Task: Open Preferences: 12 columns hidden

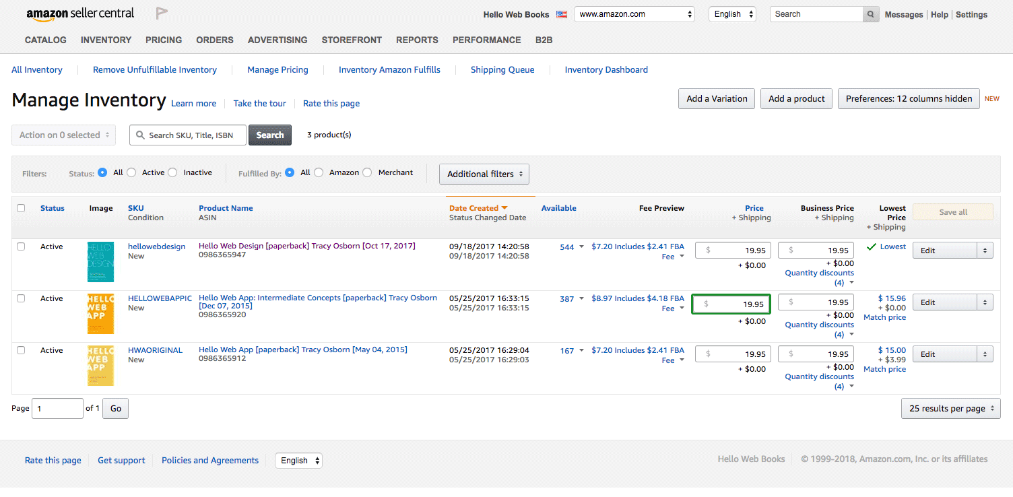Action: [x=909, y=98]
